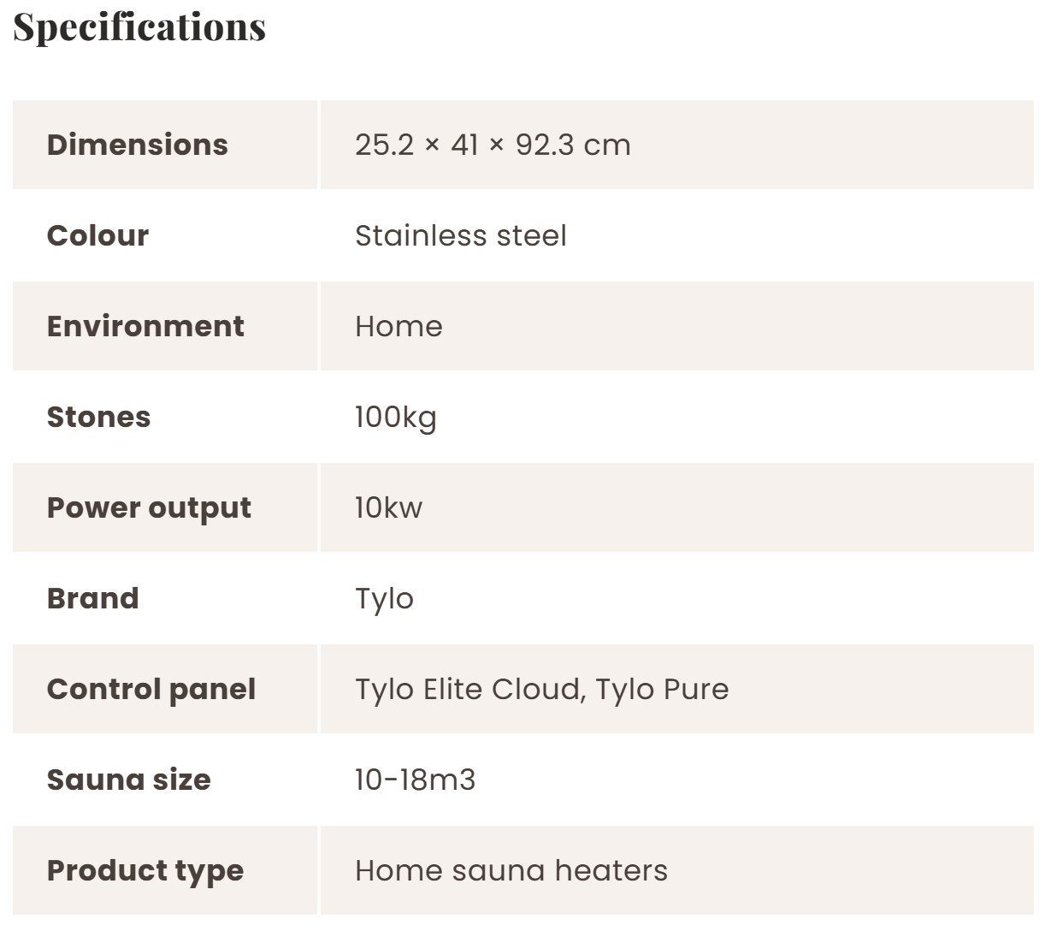The image size is (1045, 931).
Task: Select the Sauna size row label
Action: 128,780
